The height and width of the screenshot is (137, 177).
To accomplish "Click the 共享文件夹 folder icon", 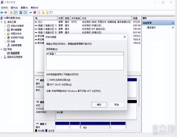I will [x=8, y=34].
